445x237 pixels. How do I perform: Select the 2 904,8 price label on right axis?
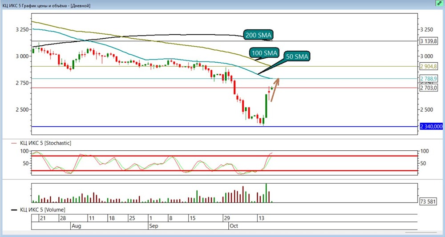[429, 67]
